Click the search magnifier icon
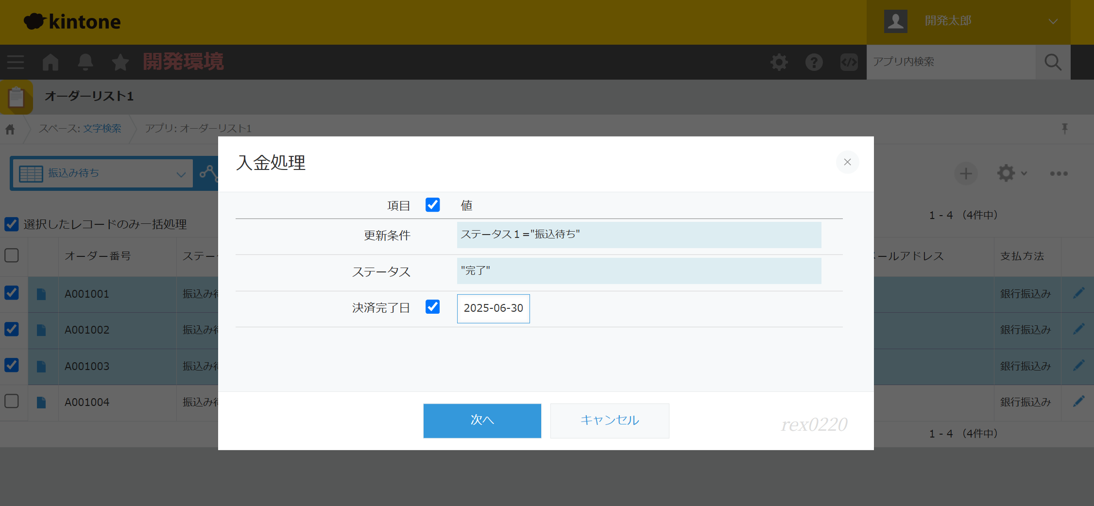 (1053, 62)
